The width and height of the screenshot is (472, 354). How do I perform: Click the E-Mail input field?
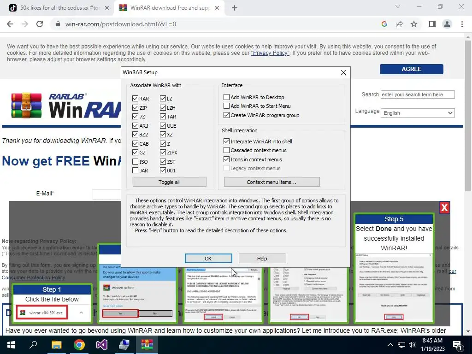pos(107,194)
